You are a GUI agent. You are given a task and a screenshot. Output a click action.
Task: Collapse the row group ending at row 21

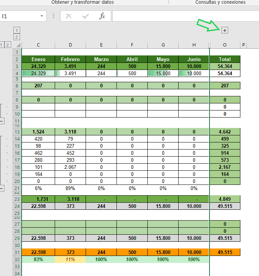click(1, 189)
